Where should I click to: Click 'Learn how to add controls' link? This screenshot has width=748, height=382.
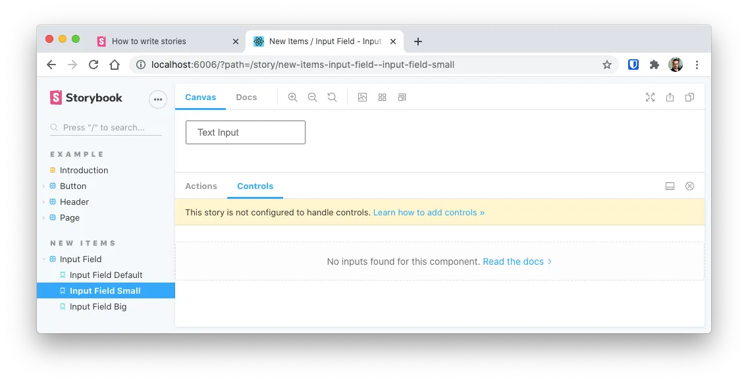[x=429, y=213]
